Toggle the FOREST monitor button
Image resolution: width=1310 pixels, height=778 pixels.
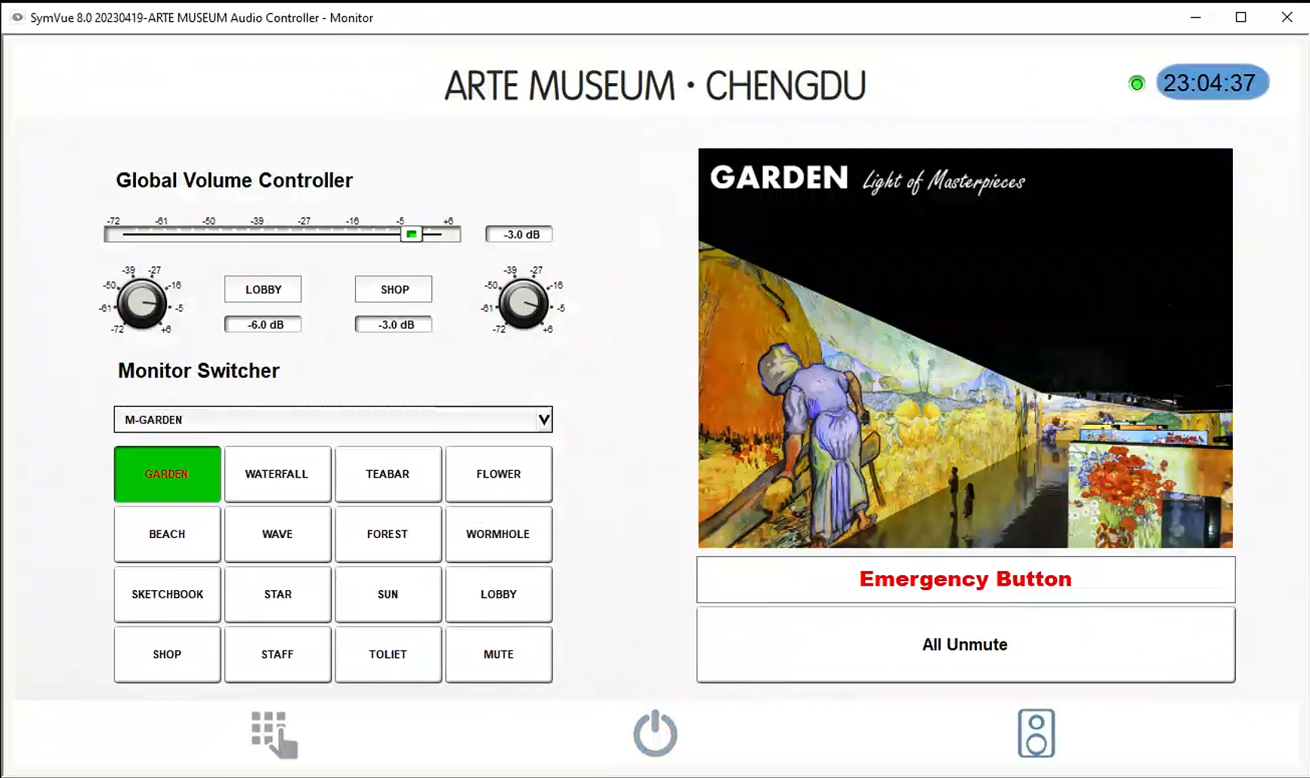tap(388, 534)
